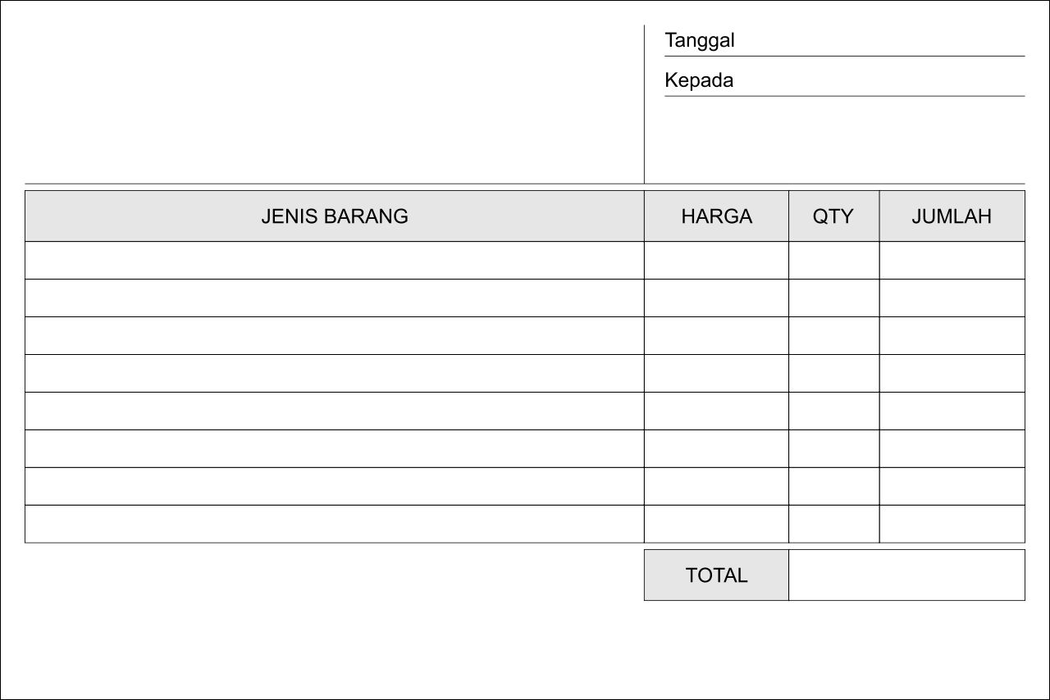Select second row JENIS BARANG cell

point(334,298)
